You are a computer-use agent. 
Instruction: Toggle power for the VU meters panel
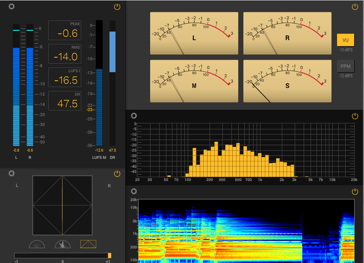pyautogui.click(x=355, y=7)
